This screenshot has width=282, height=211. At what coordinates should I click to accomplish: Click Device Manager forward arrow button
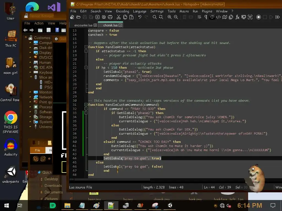(32, 30)
